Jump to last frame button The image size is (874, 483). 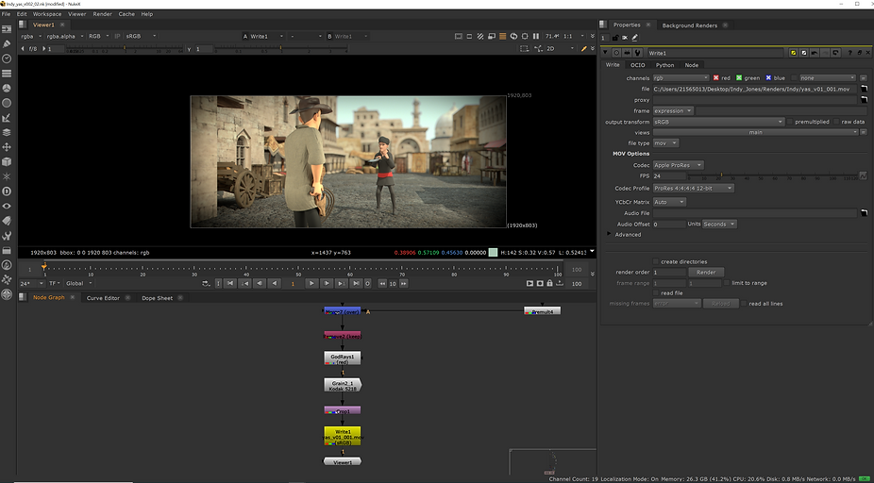tap(356, 284)
